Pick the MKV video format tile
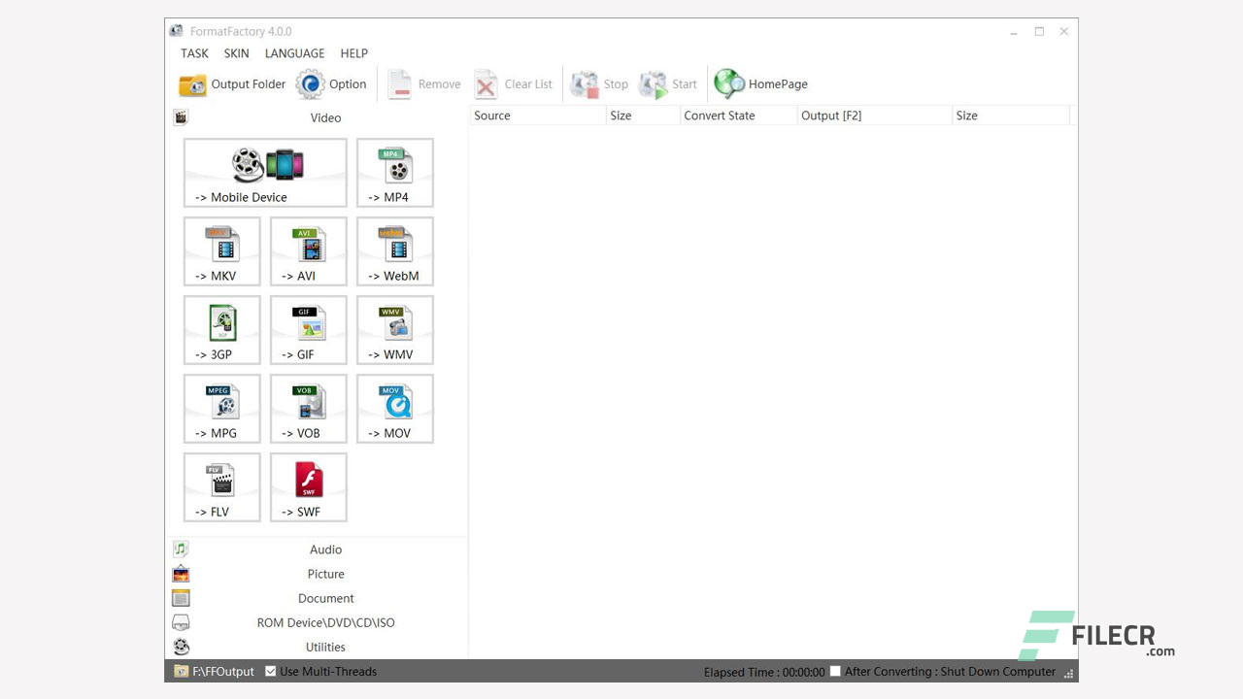Viewport: 1243px width, 699px height. [x=222, y=251]
